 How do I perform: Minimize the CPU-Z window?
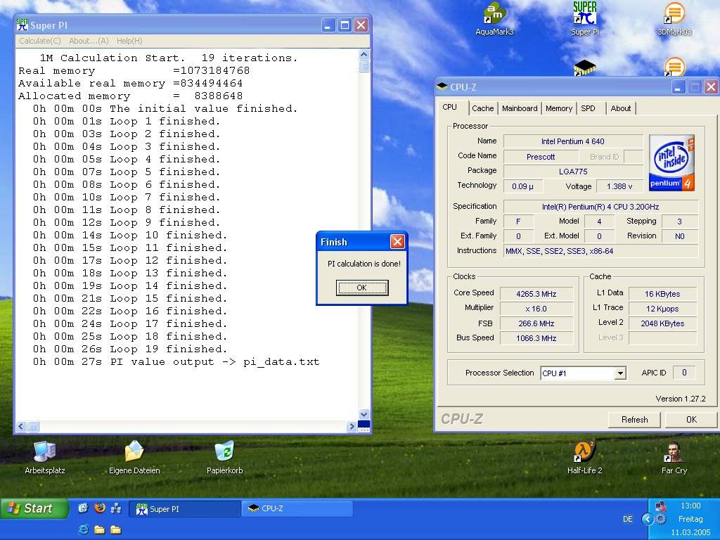679,86
